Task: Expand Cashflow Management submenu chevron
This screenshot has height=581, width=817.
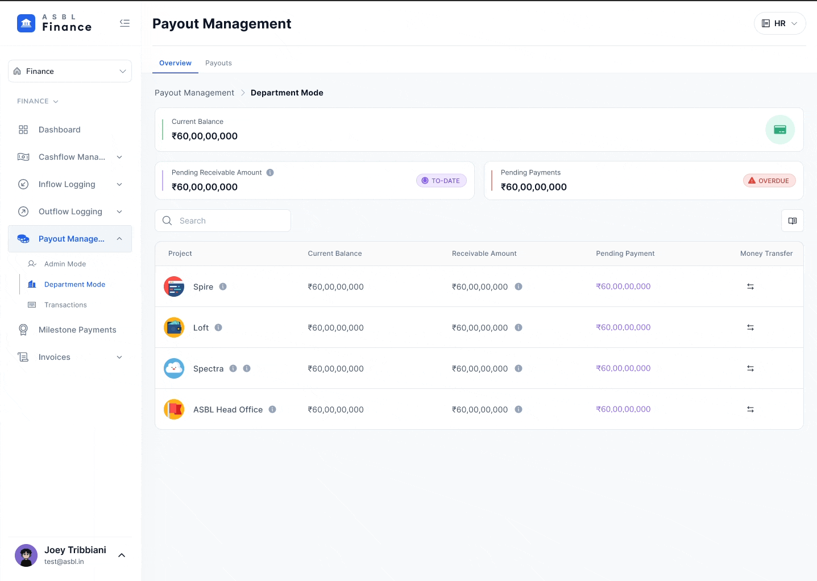Action: point(119,157)
